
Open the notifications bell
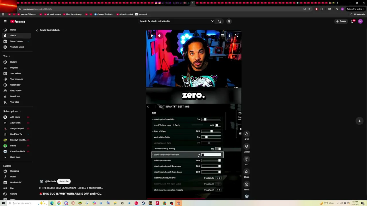pyautogui.click(x=352, y=21)
